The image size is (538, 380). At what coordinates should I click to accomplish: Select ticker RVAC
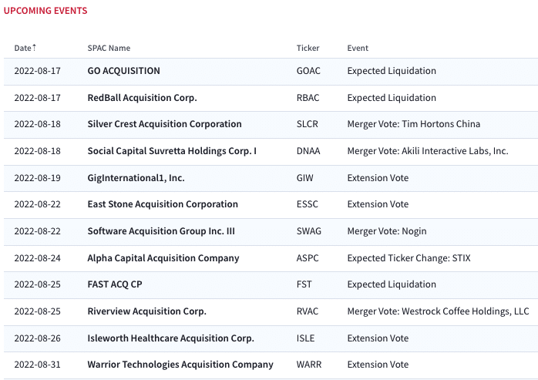pyautogui.click(x=308, y=311)
